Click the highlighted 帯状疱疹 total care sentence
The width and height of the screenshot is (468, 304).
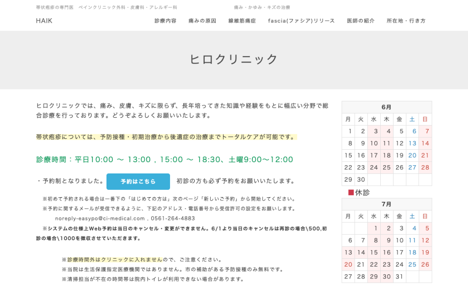(166, 137)
